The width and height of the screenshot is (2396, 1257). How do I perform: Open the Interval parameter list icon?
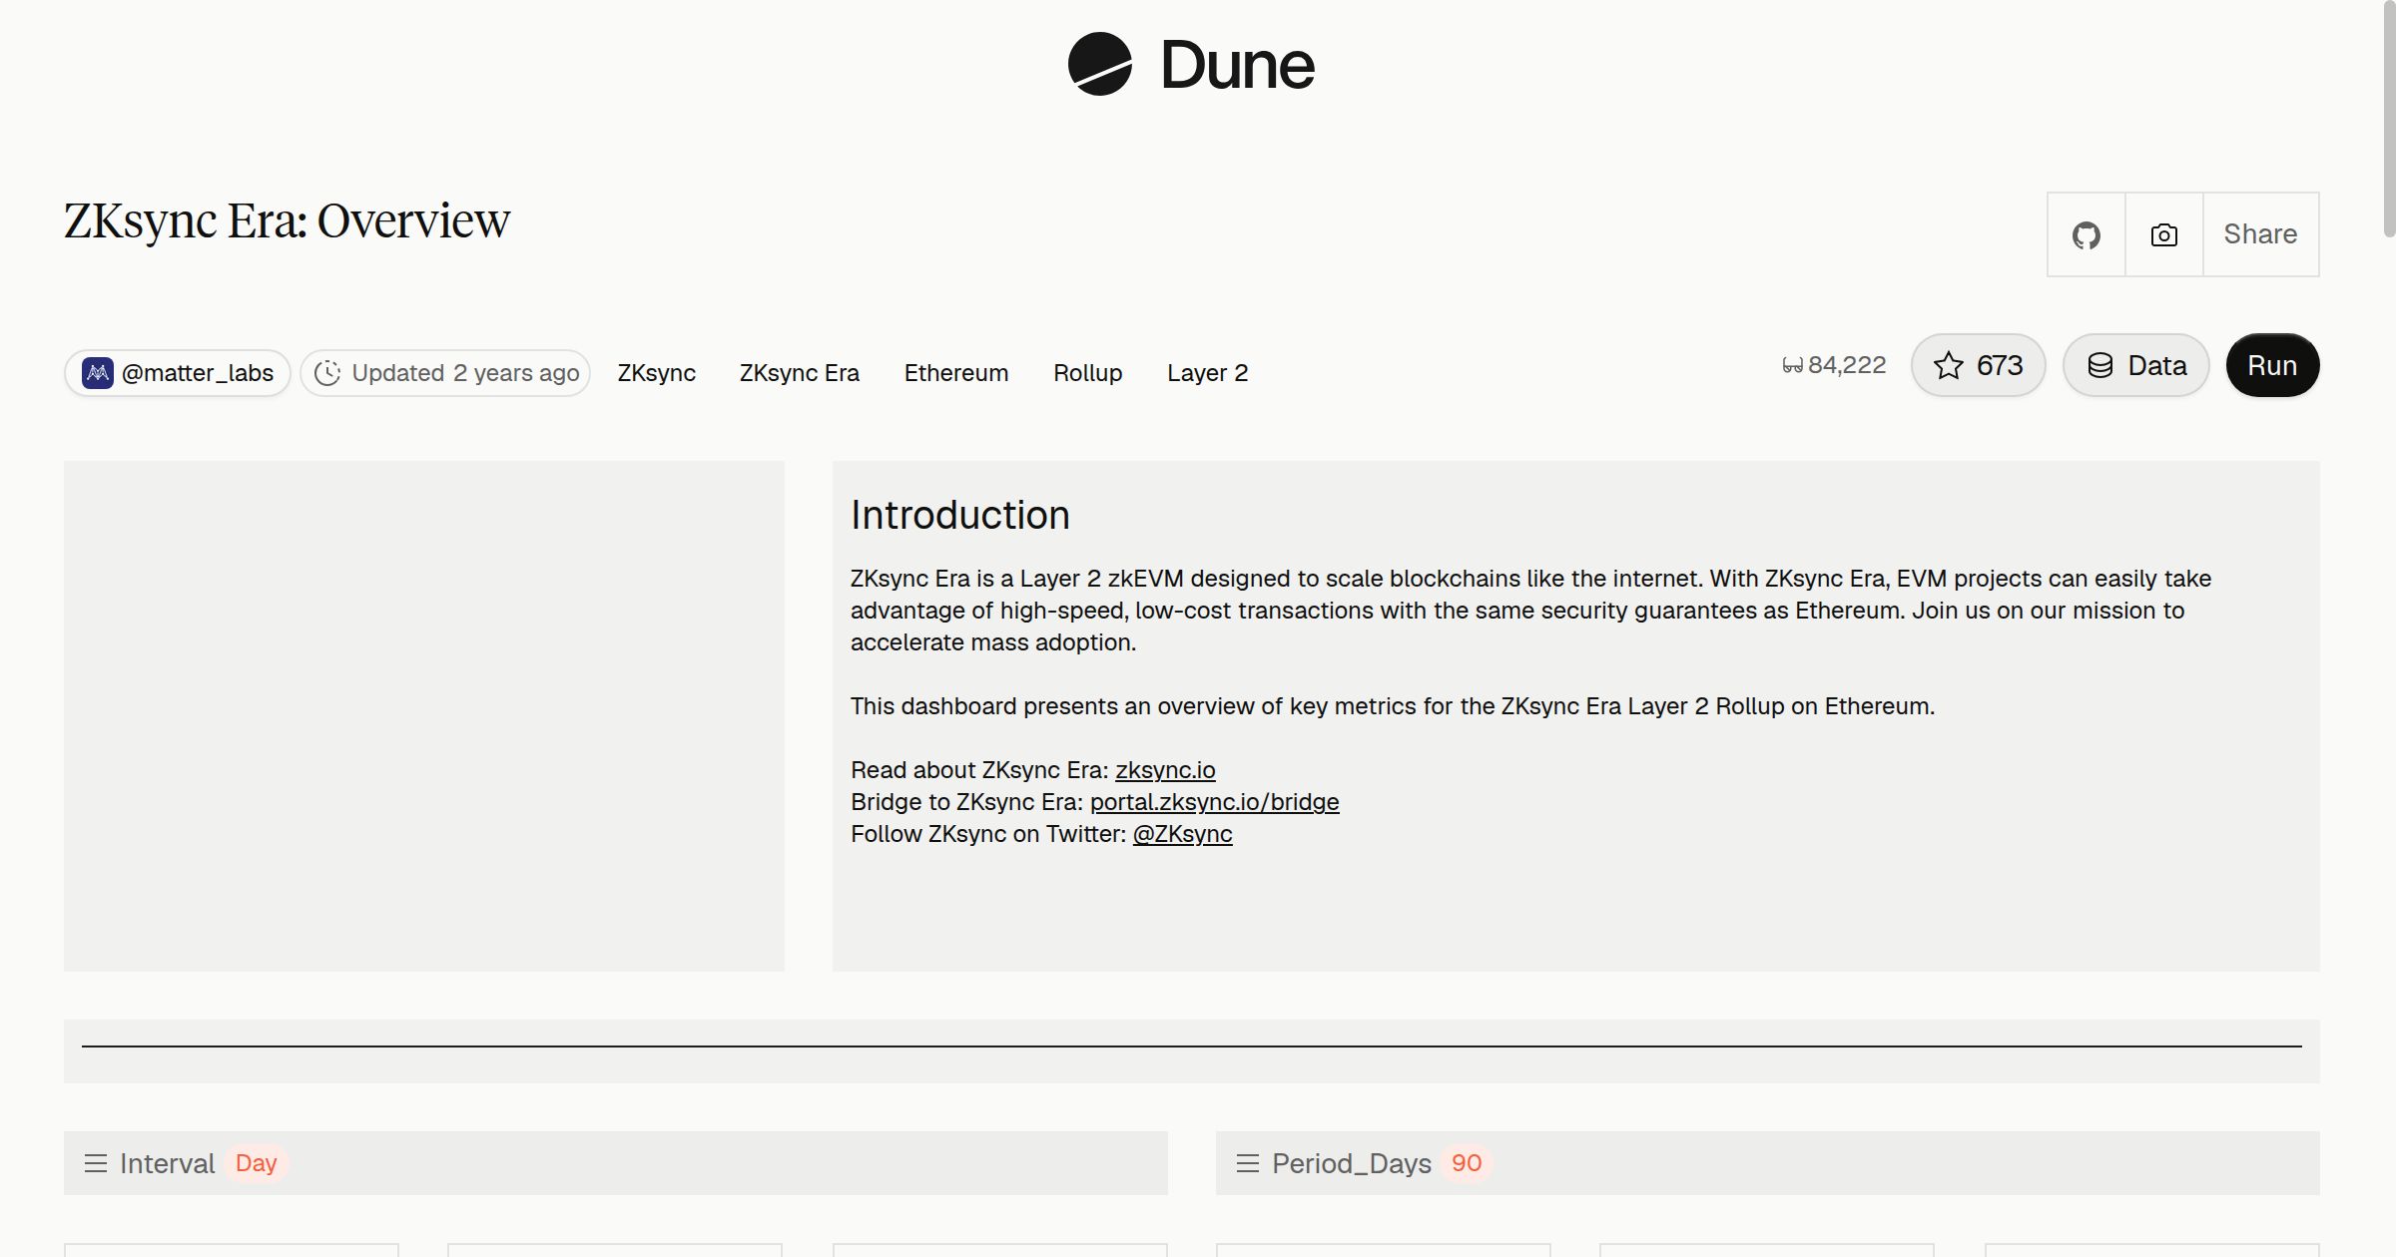(96, 1163)
